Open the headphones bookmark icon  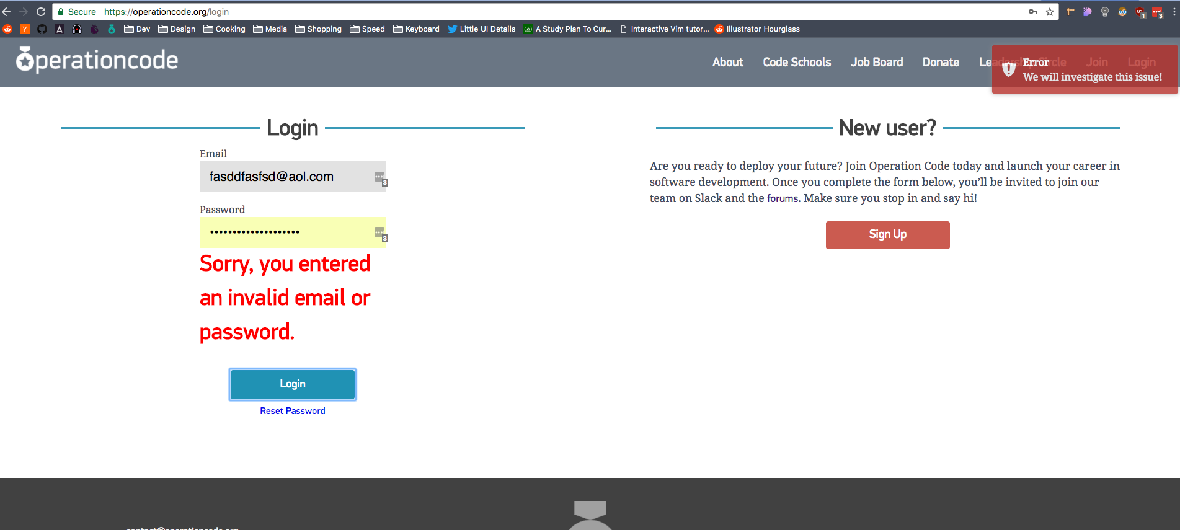pos(77,29)
